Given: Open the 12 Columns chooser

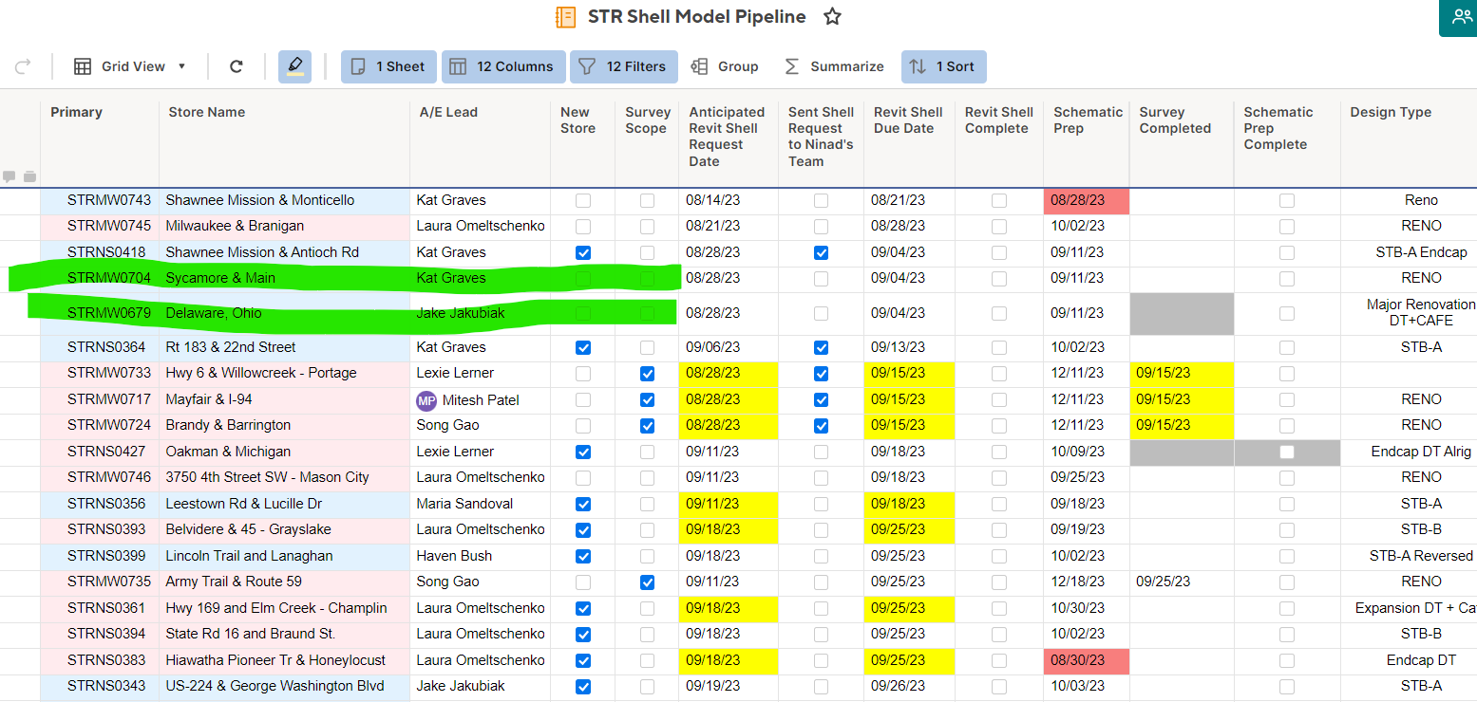Looking at the screenshot, I should point(503,66).
